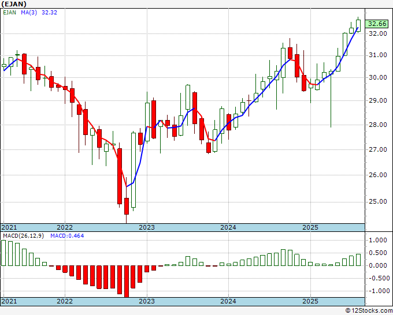Click the EJAN legend label
The width and height of the screenshot is (393, 315).
[x=9, y=13]
